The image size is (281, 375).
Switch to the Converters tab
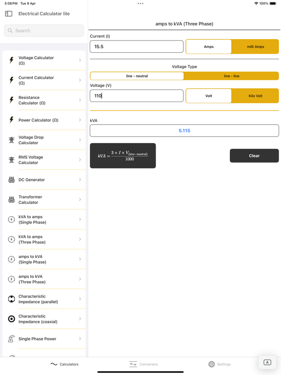click(x=143, y=364)
